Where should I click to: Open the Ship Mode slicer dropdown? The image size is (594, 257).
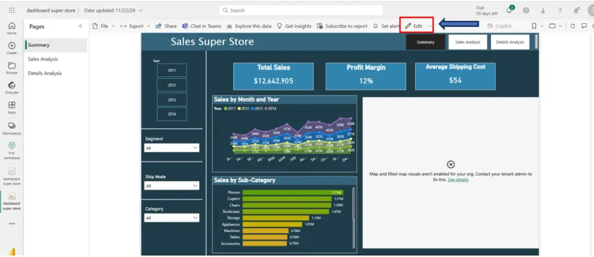tap(172, 186)
